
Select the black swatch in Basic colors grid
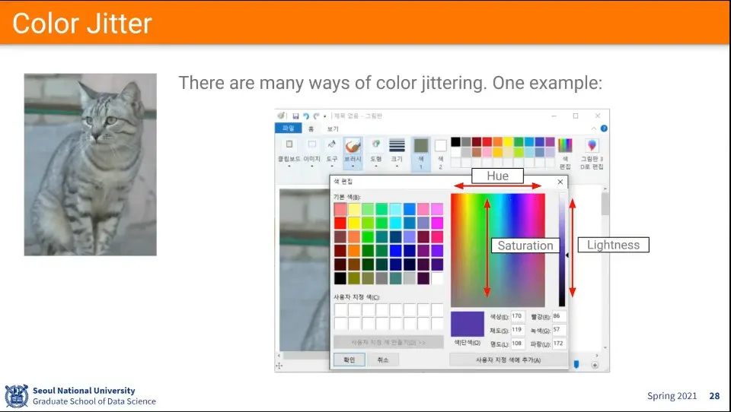pos(340,278)
